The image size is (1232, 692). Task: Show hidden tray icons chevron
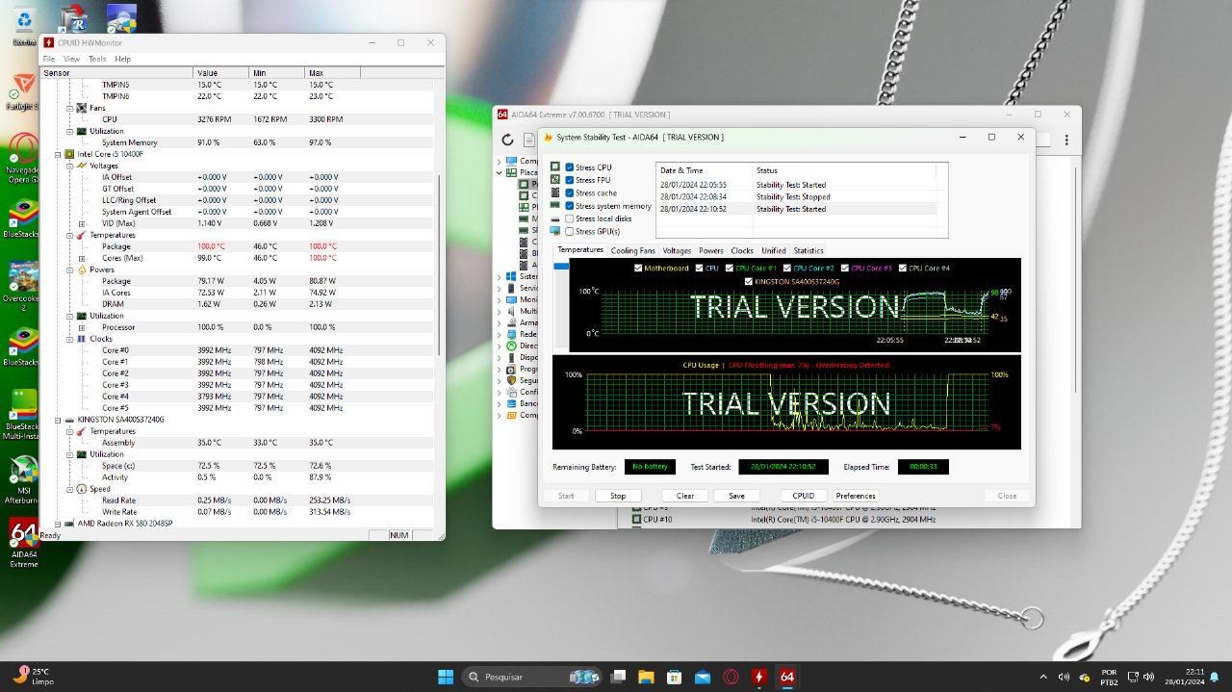1042,677
